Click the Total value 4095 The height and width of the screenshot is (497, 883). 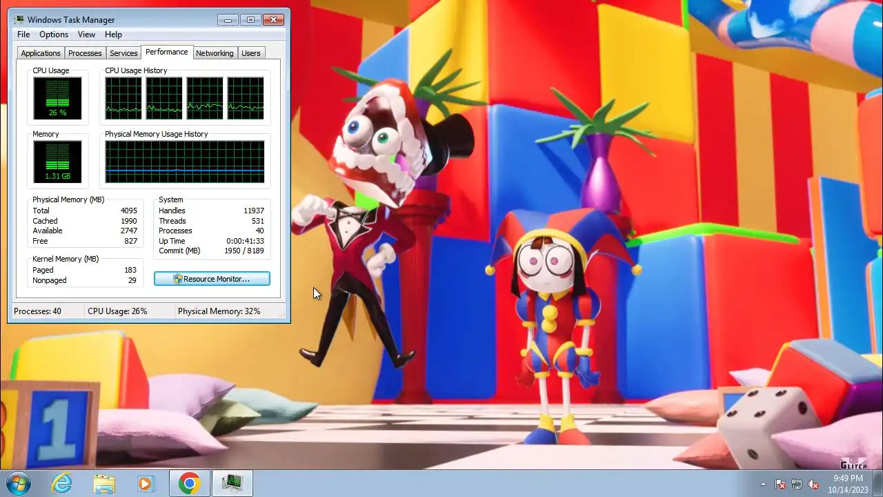[x=128, y=211]
